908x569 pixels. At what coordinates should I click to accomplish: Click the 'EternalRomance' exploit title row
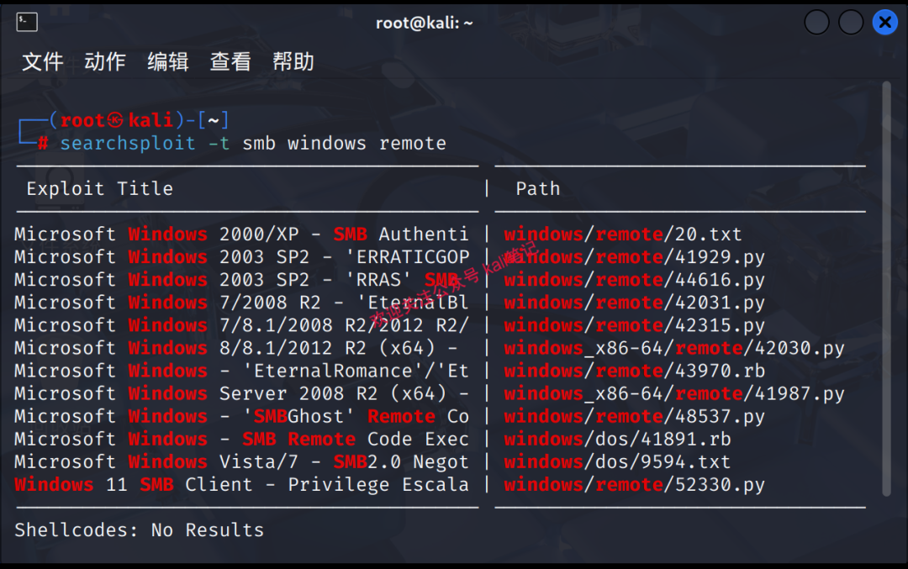click(x=241, y=371)
